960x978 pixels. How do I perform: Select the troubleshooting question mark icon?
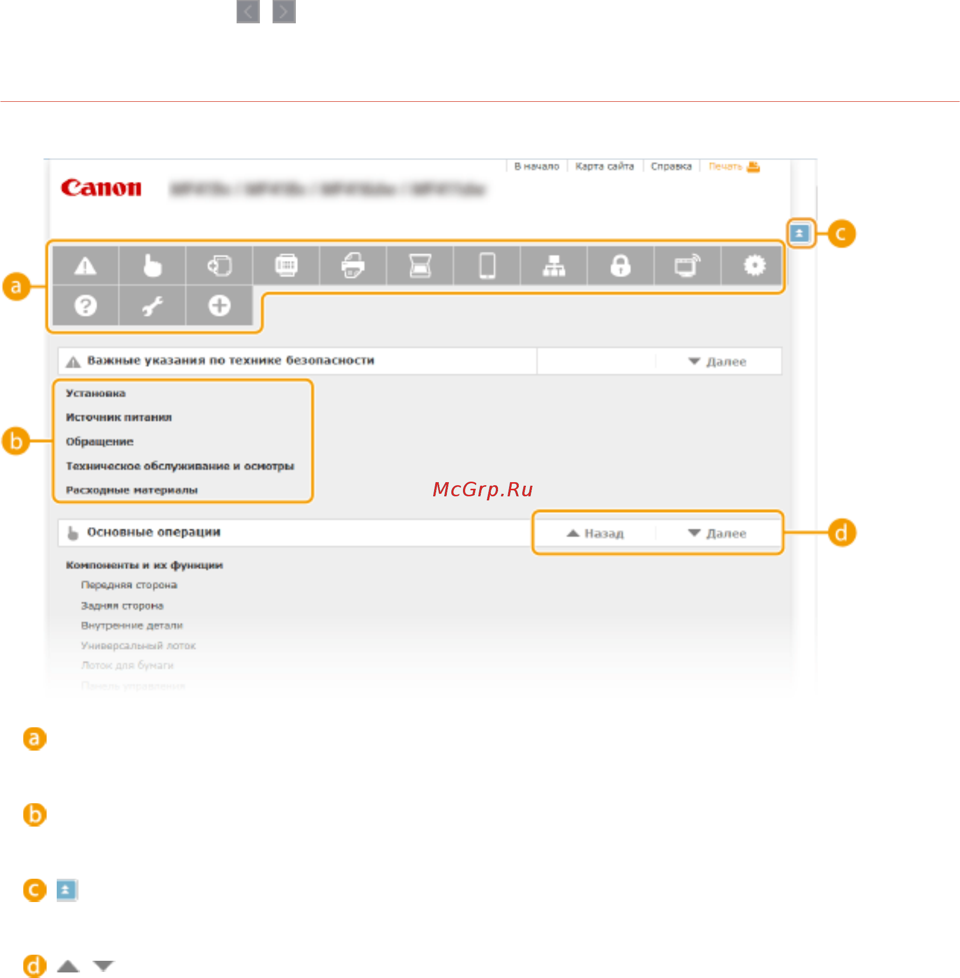point(86,305)
